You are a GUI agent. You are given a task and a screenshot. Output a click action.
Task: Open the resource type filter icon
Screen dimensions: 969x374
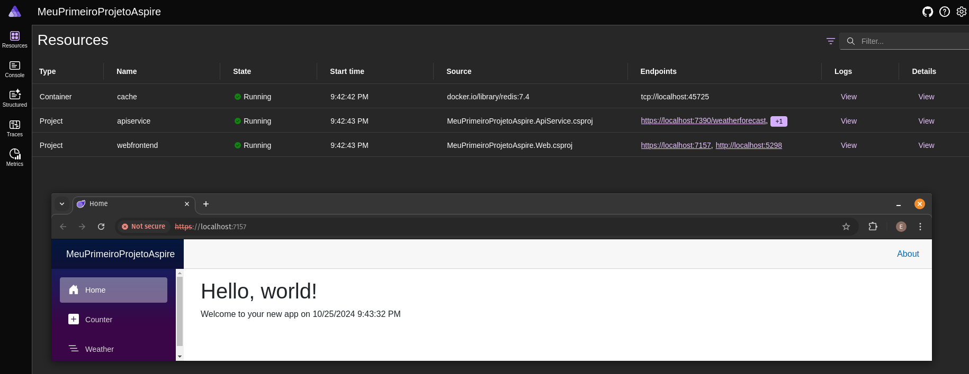click(831, 41)
